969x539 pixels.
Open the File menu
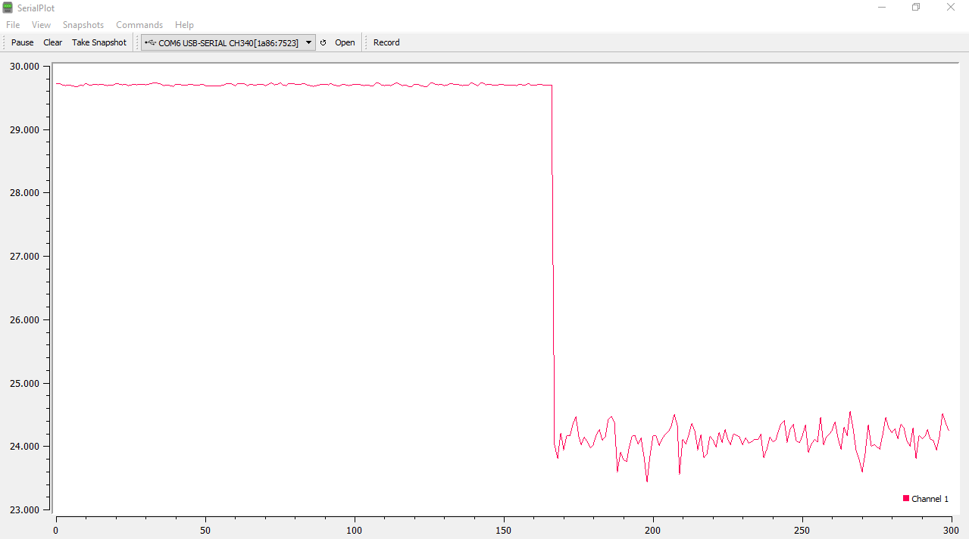[x=13, y=25]
